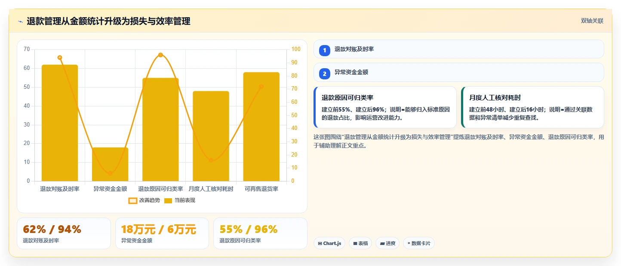Open the 月度人工核对耗时 info card
The image size is (621, 266).
532,107
